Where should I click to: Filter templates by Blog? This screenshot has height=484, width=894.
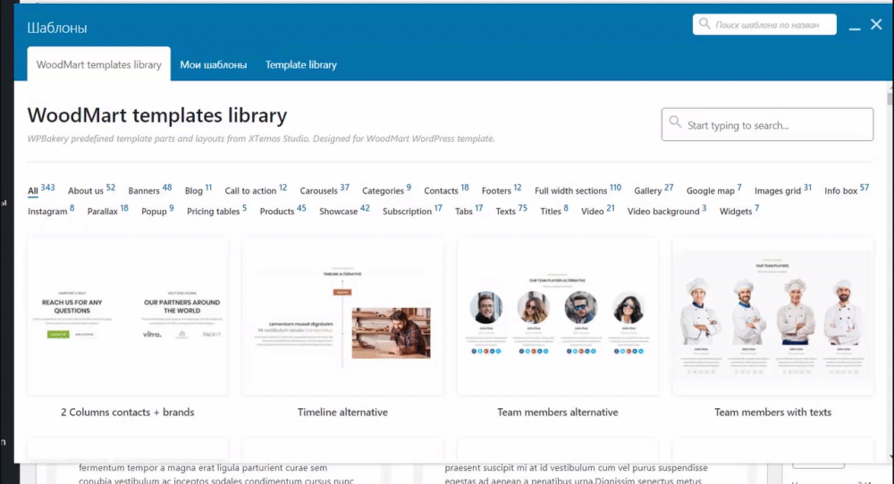(x=198, y=189)
